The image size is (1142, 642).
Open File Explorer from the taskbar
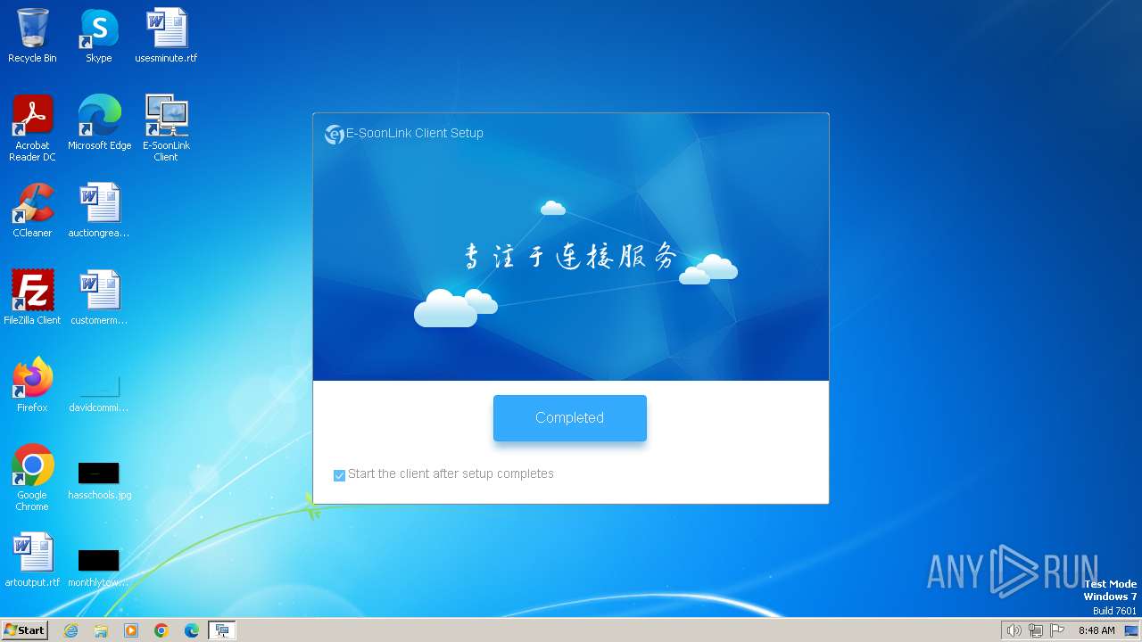(101, 630)
